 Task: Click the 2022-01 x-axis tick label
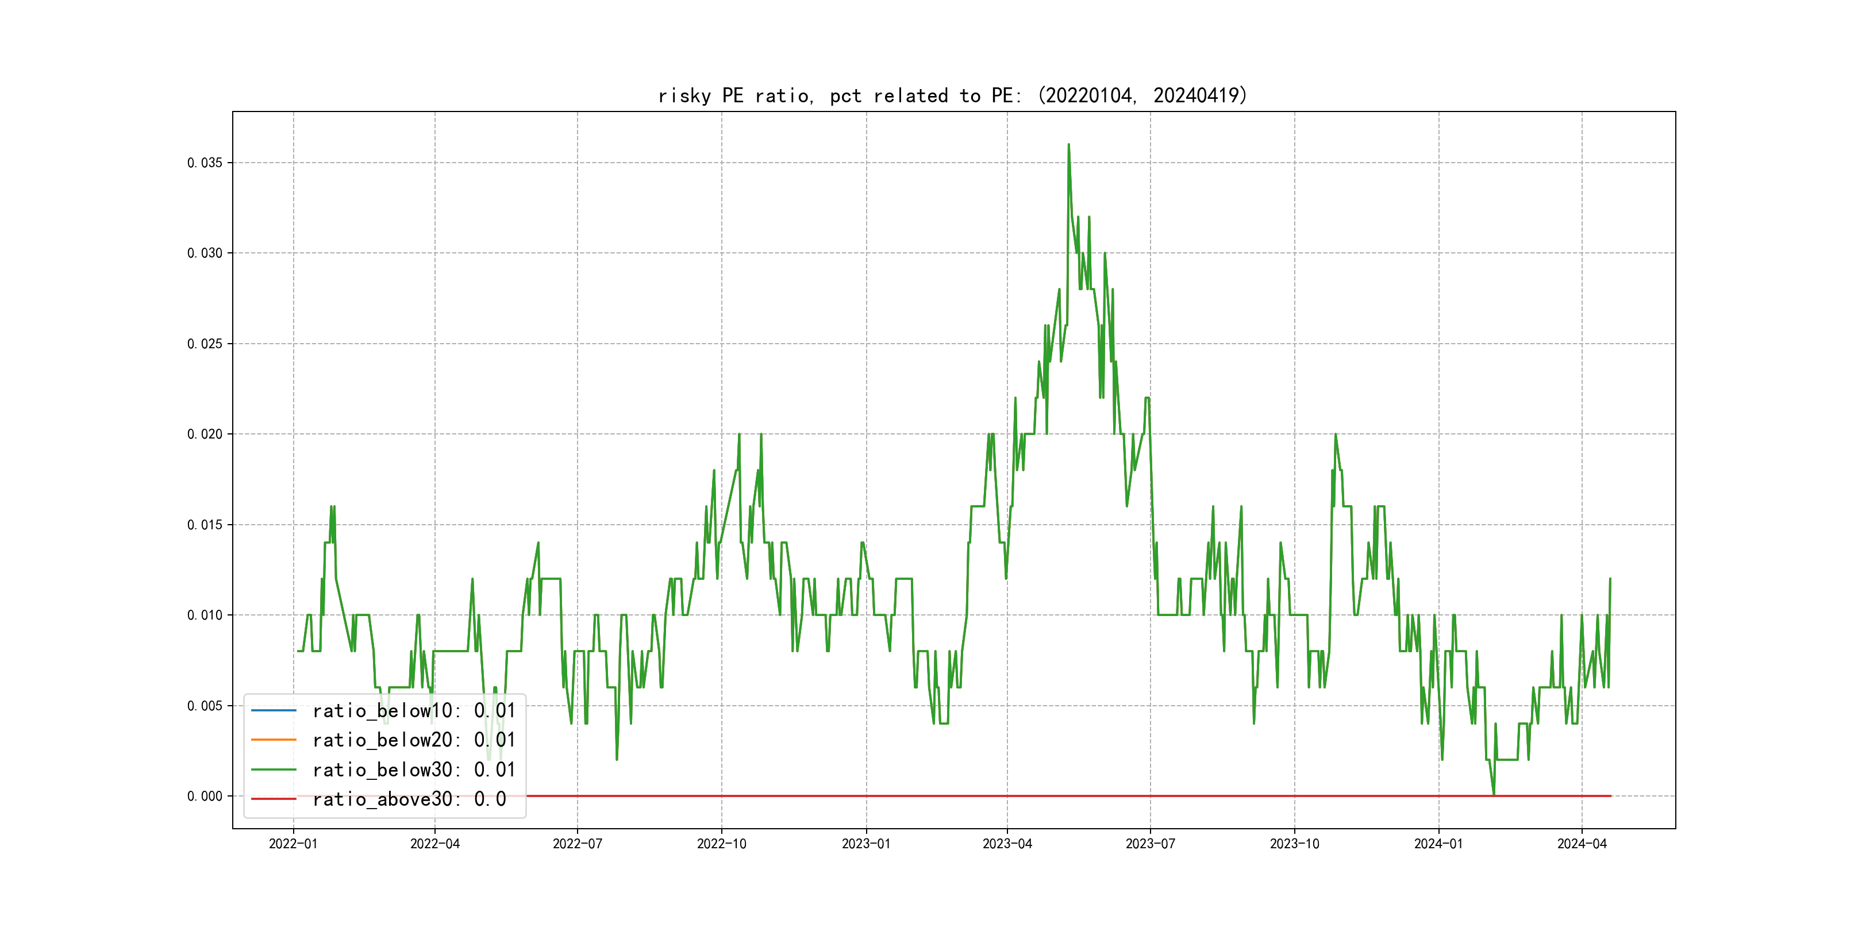pos(293,844)
